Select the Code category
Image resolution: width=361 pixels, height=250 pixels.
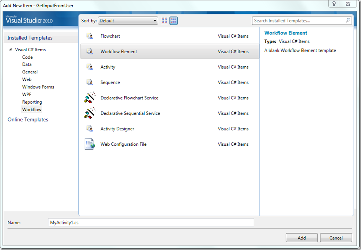point(27,57)
